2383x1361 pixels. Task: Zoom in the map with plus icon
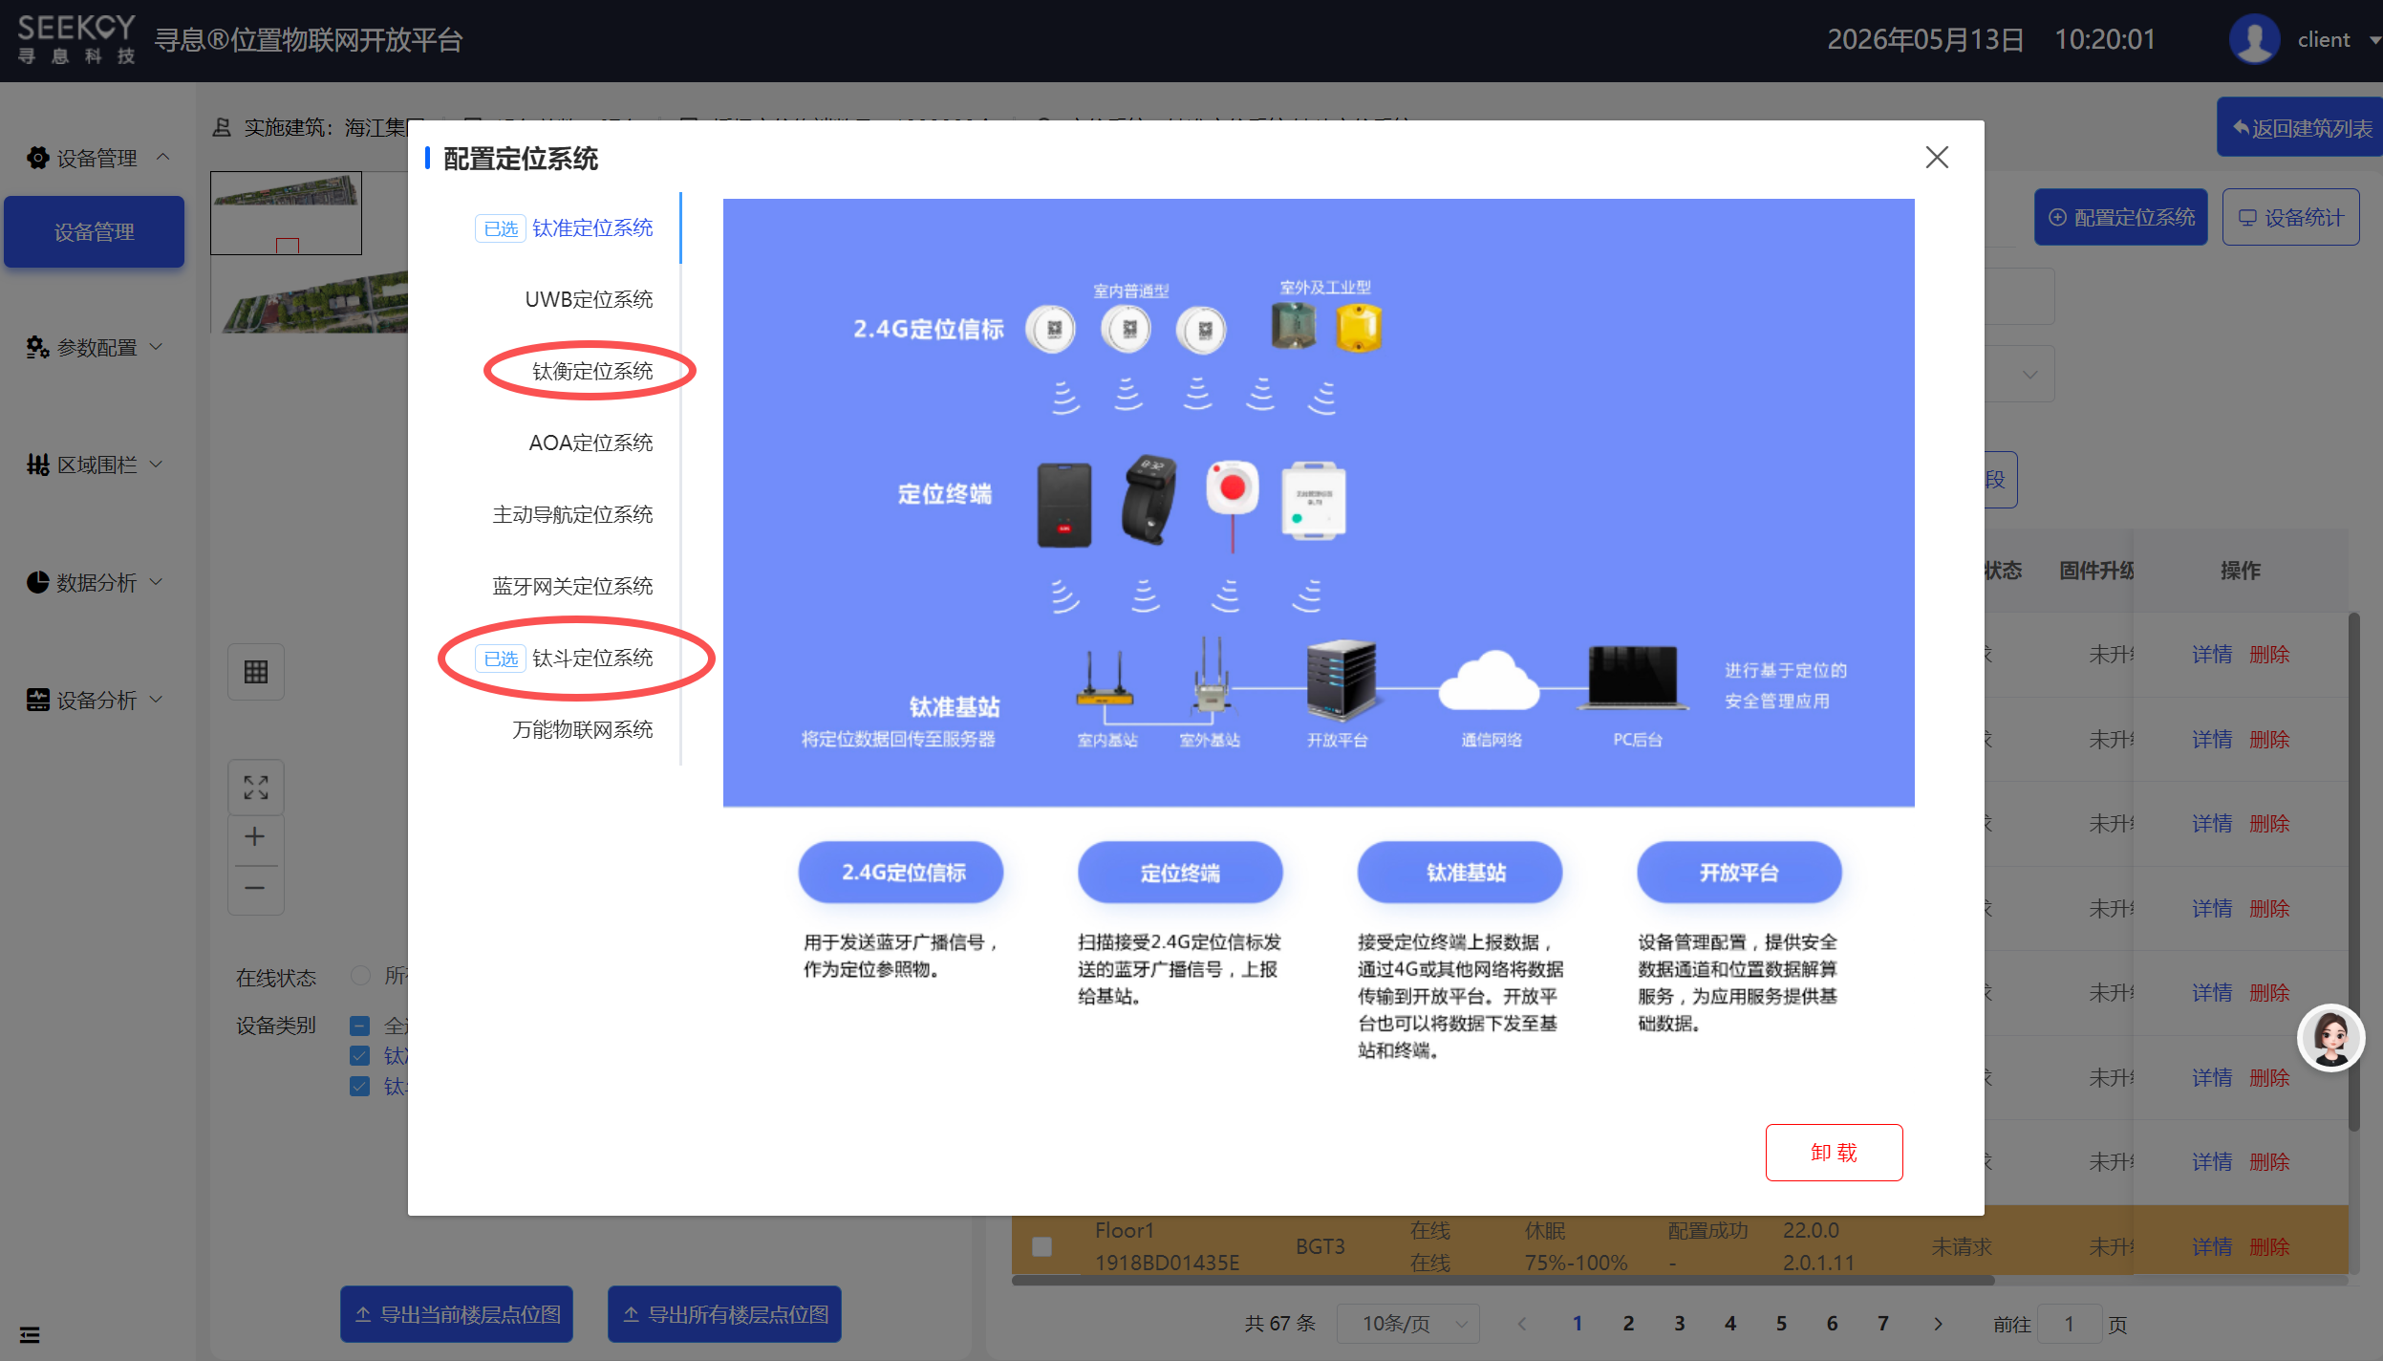click(255, 837)
